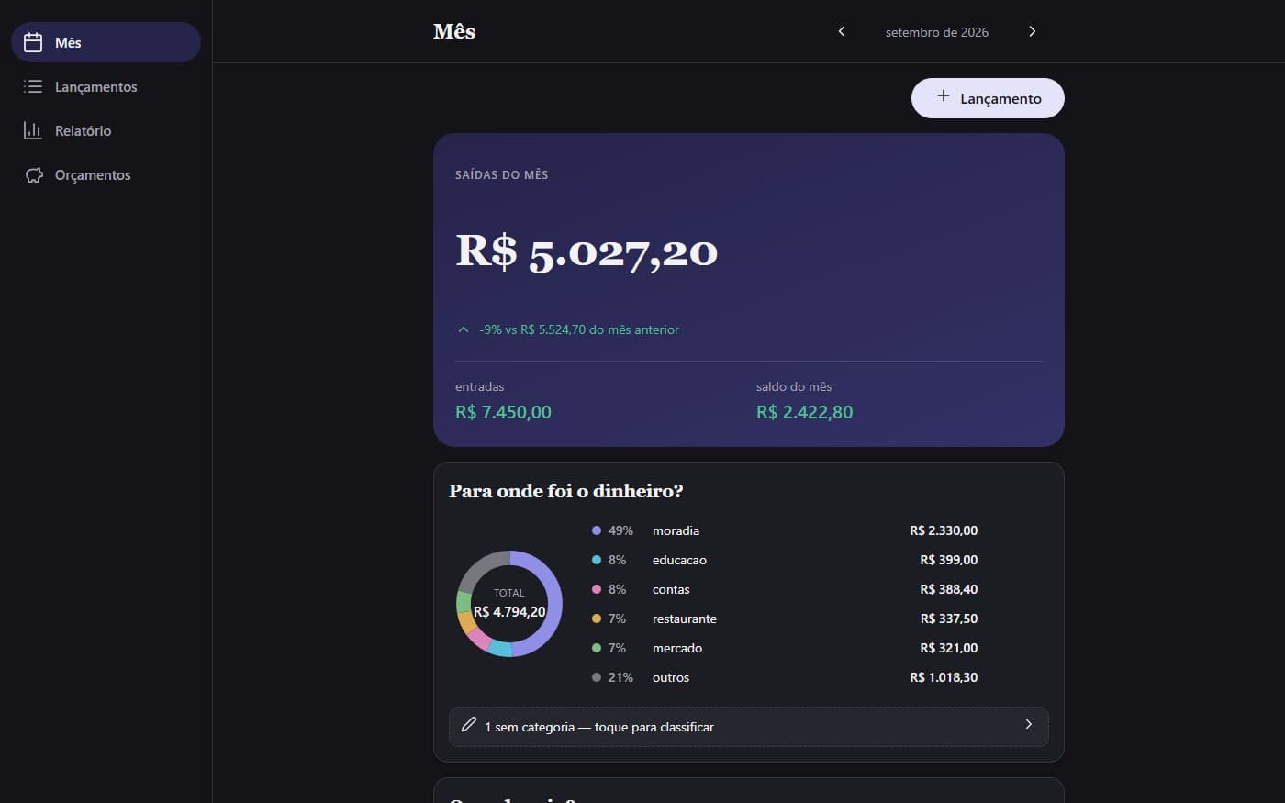The width and height of the screenshot is (1285, 803).
Task: Click the piggy bank icon beside Orçamentos
Action: click(34, 174)
